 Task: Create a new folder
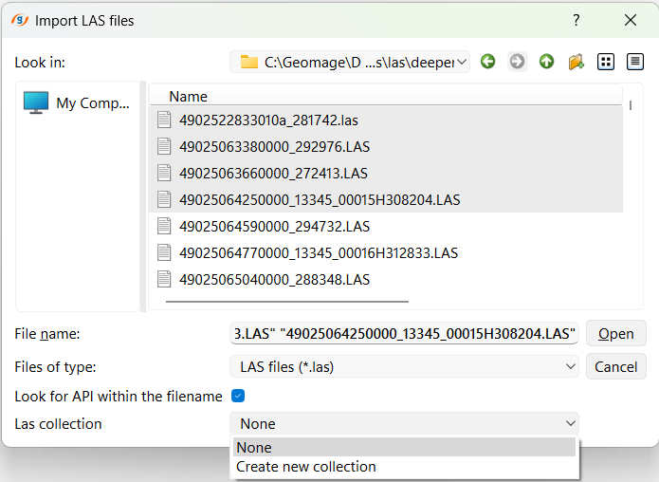[x=577, y=62]
